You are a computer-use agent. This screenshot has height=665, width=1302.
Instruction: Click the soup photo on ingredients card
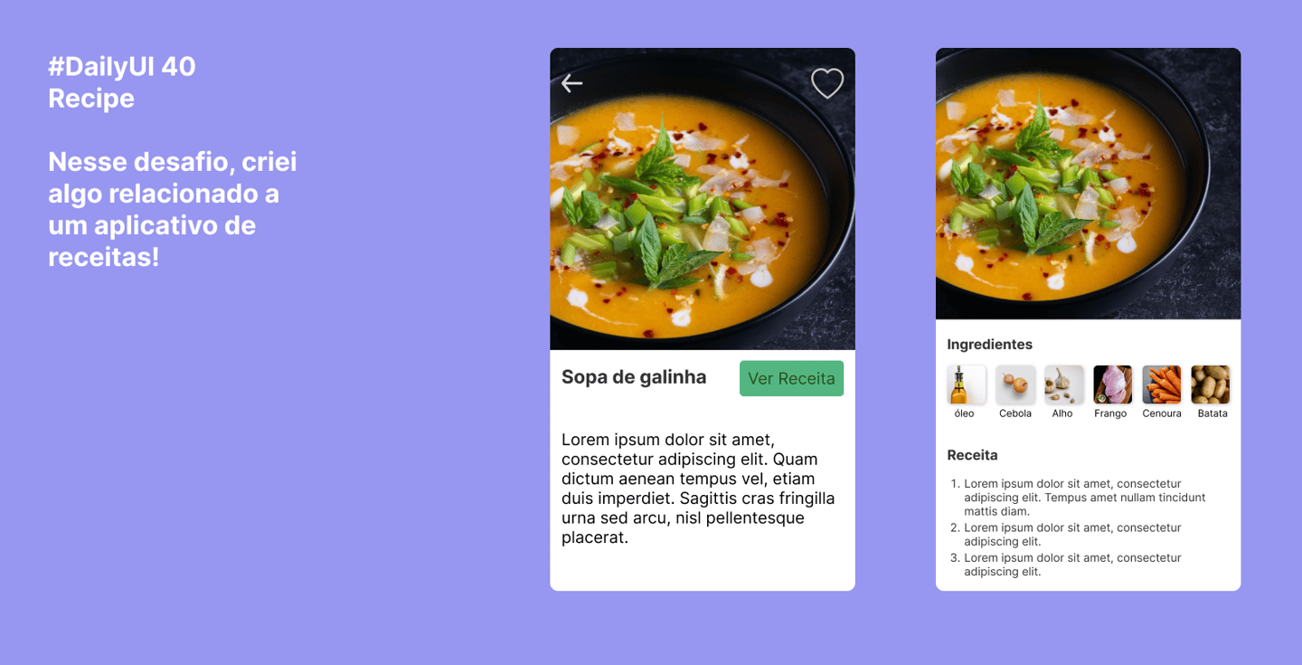click(x=1088, y=184)
